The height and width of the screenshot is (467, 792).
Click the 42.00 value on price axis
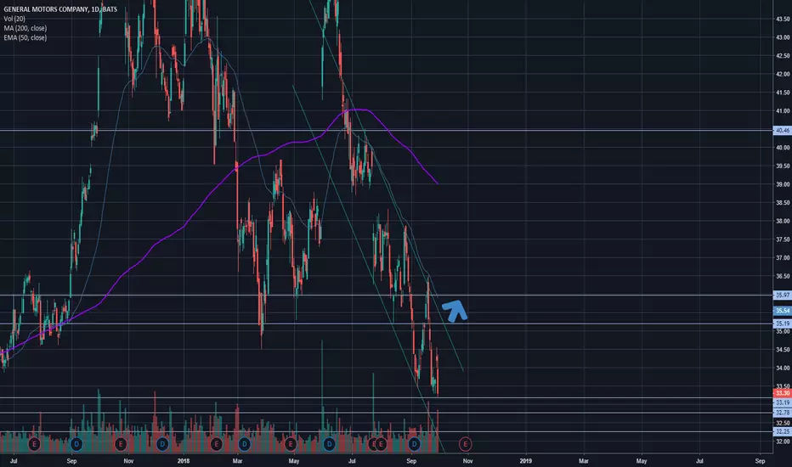[x=783, y=74]
